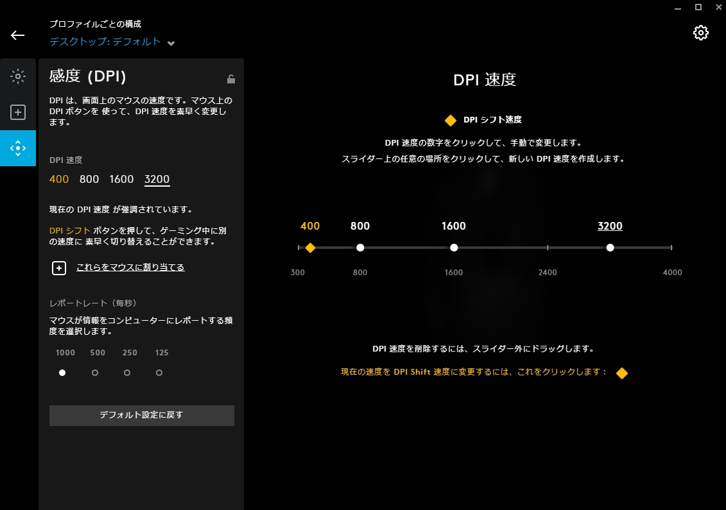Click デフォルト設定に戻す button
Viewport: 726px width, 510px height.
(x=141, y=415)
